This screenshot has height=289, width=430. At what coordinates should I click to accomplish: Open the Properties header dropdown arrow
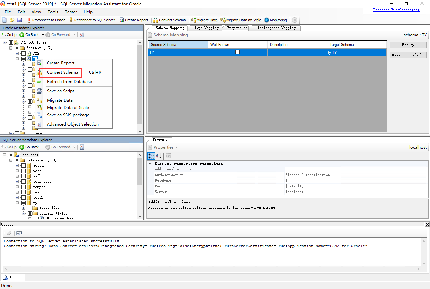click(177, 147)
